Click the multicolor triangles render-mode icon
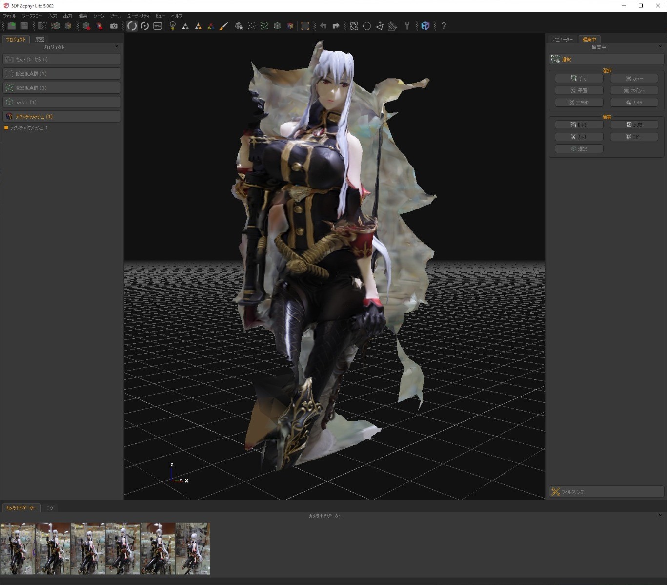Screen dimensions: 667x585 click(x=211, y=26)
